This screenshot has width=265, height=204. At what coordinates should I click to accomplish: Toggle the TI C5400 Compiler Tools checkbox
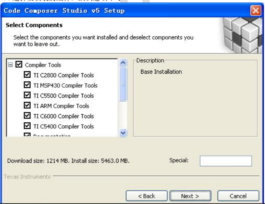tap(27, 126)
